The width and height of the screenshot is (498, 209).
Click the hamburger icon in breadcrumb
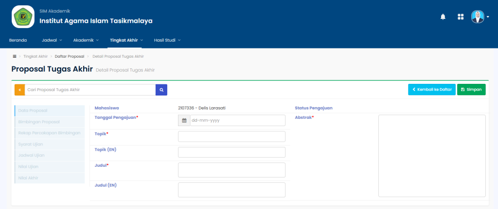[15, 56]
